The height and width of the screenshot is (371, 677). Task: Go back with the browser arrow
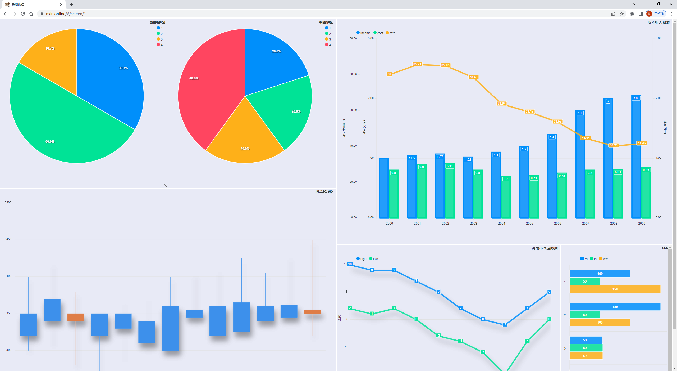pos(6,14)
